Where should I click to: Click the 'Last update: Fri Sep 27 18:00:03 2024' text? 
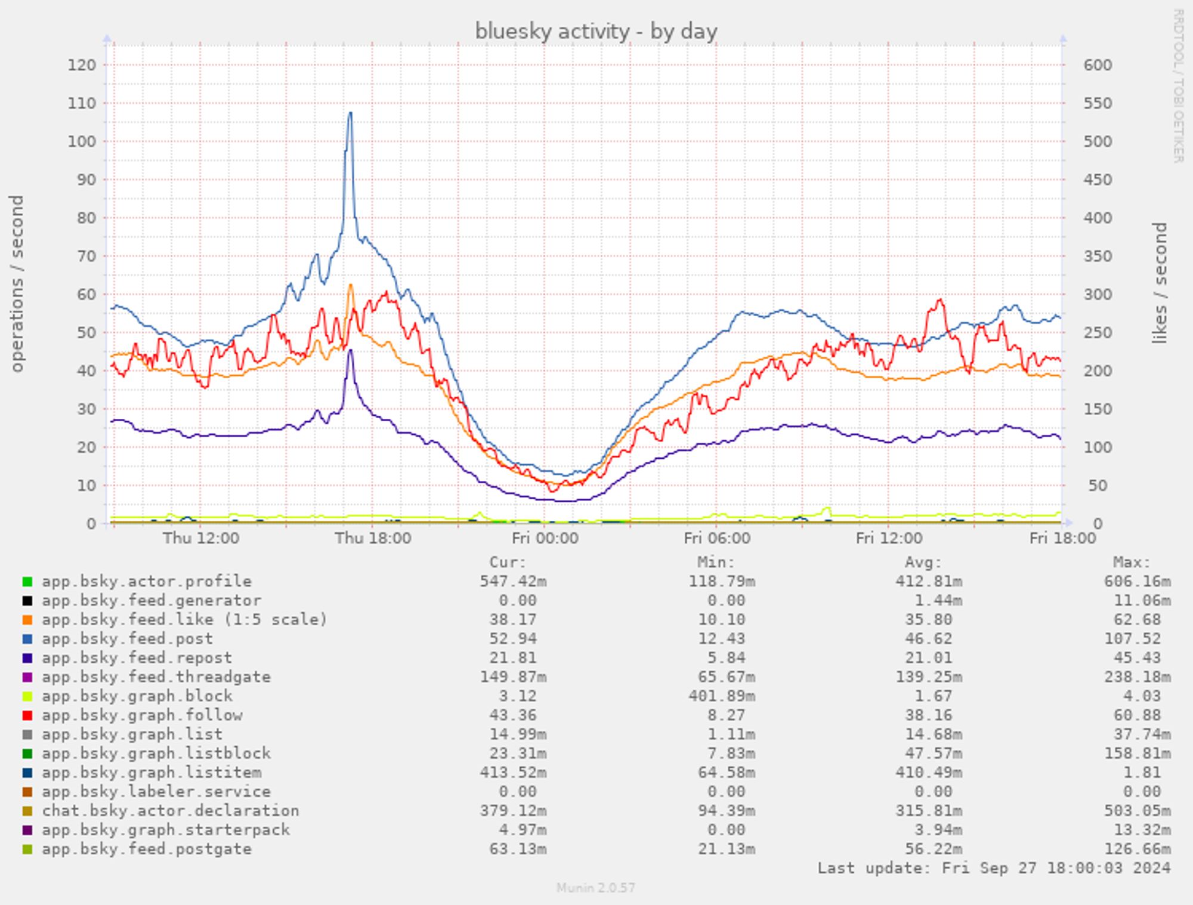coord(994,867)
